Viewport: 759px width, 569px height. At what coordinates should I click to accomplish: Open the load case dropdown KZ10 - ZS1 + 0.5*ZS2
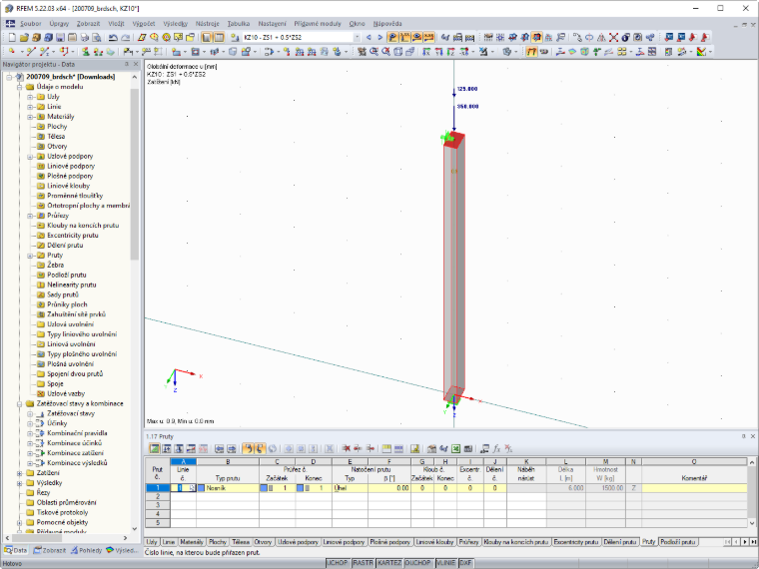[357, 37]
